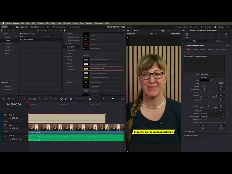Viewport: 232px width, 174px height.
Task: Choose Grey on Yellow Background title
Action: tap(103, 78)
